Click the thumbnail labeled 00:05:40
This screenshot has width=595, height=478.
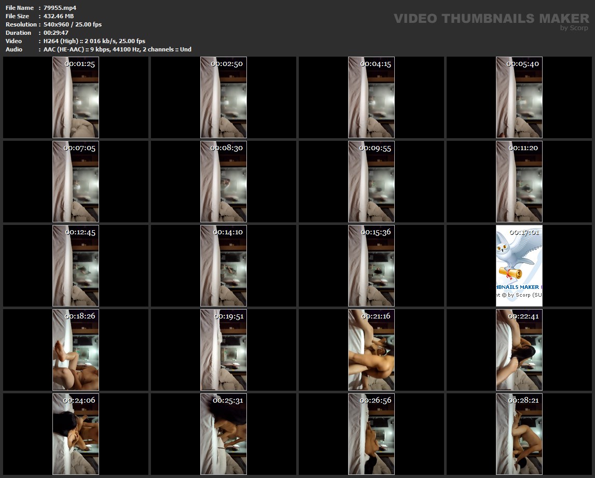click(519, 97)
